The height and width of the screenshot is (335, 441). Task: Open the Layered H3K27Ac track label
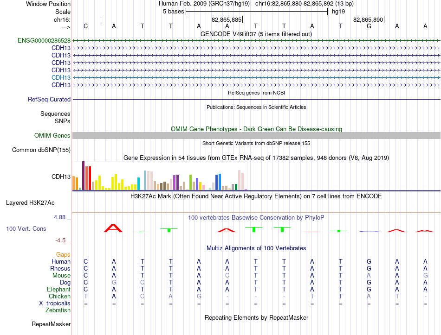click(30, 203)
